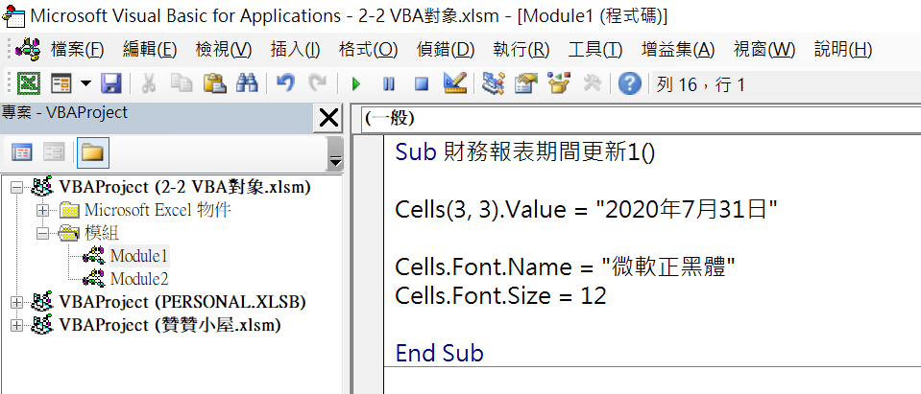
Task: Click the Paste clipboard icon
Action: pos(214,83)
